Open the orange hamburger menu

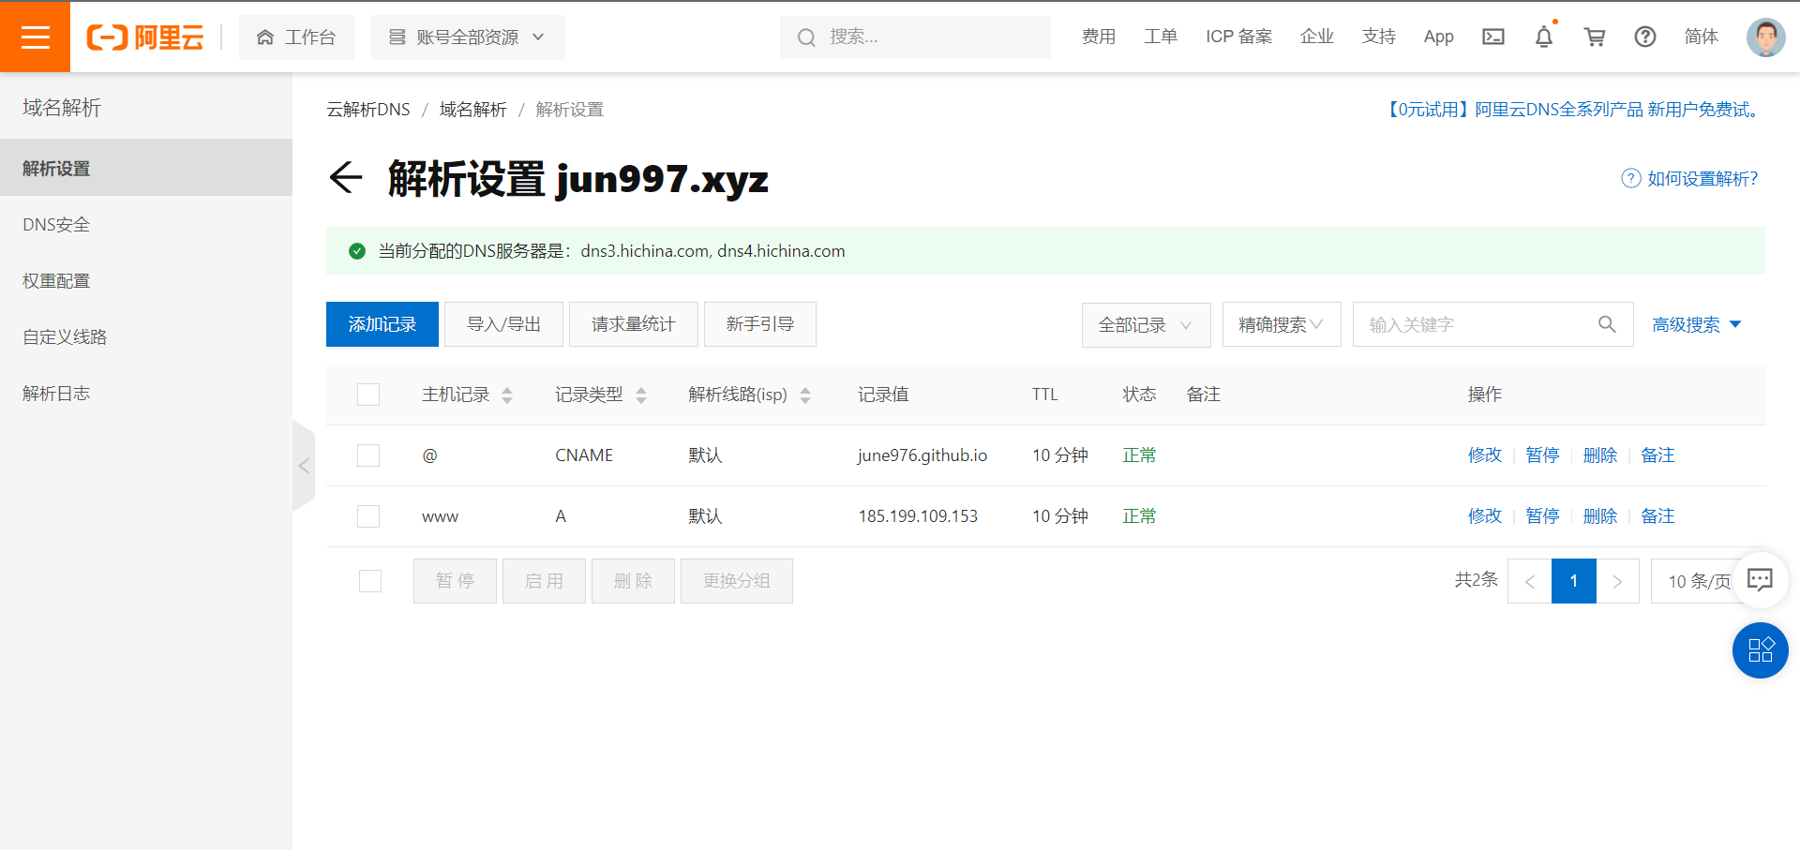(35, 37)
